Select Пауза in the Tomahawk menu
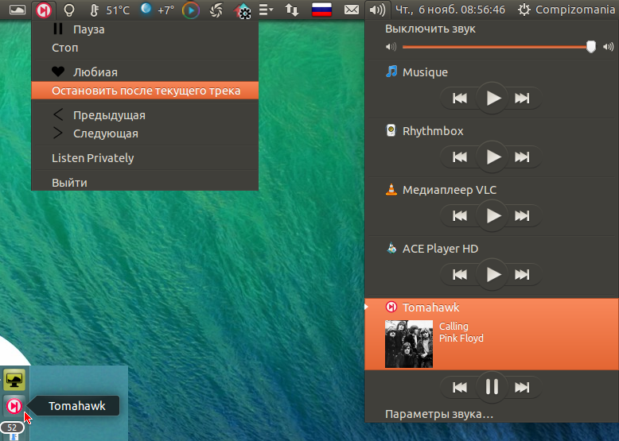The width and height of the screenshot is (619, 441). [x=145, y=29]
